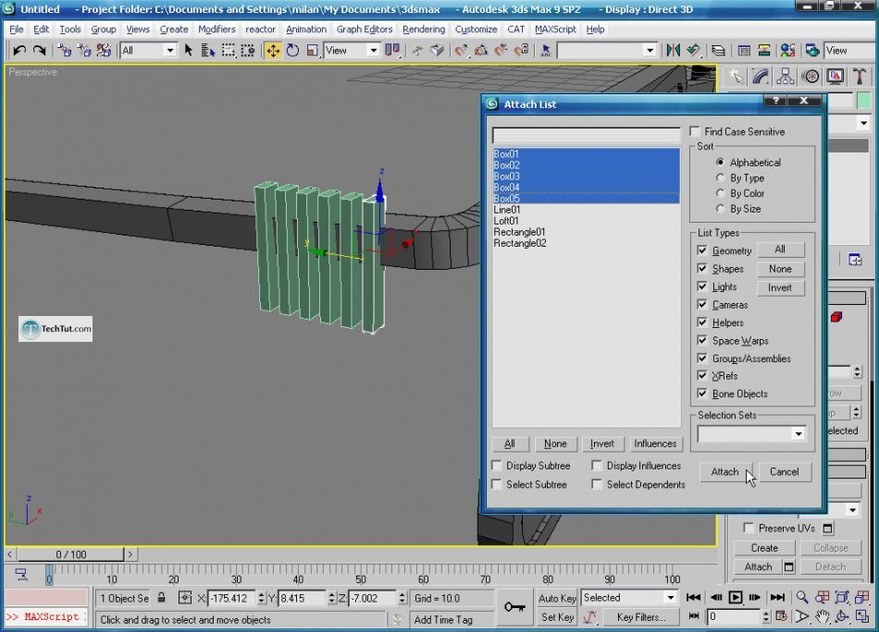
Task: Open the Hierarchy panel tab icon
Action: click(786, 77)
